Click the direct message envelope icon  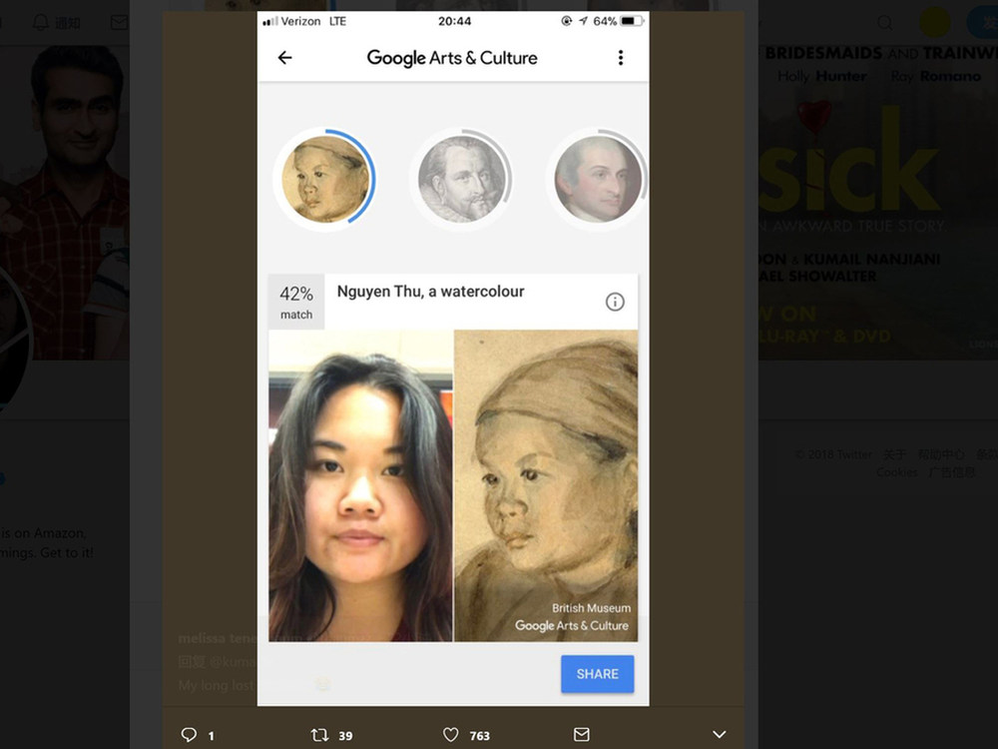tap(582, 734)
